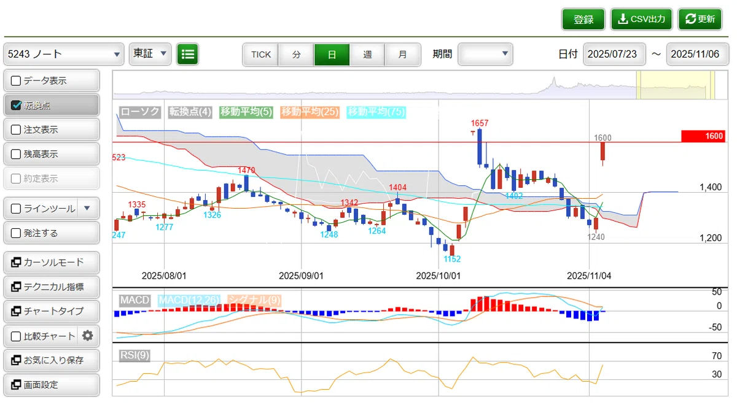Click the 更新 refresh button

click(x=700, y=19)
